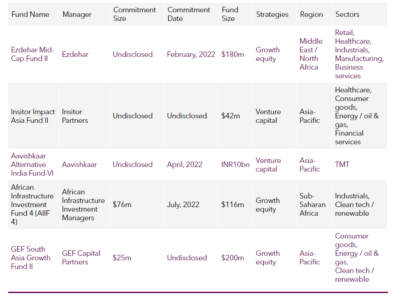403x299 pixels.
Task: Open the Ezdehar Mid-Cap Fund II link
Action: click(x=32, y=54)
